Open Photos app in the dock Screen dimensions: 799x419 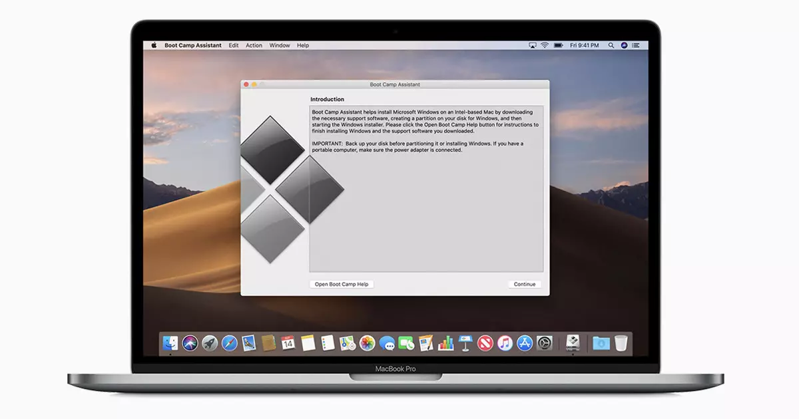click(x=367, y=343)
